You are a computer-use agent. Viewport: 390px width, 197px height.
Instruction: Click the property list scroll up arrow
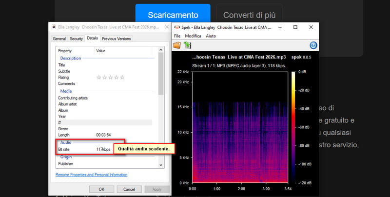(x=161, y=50)
